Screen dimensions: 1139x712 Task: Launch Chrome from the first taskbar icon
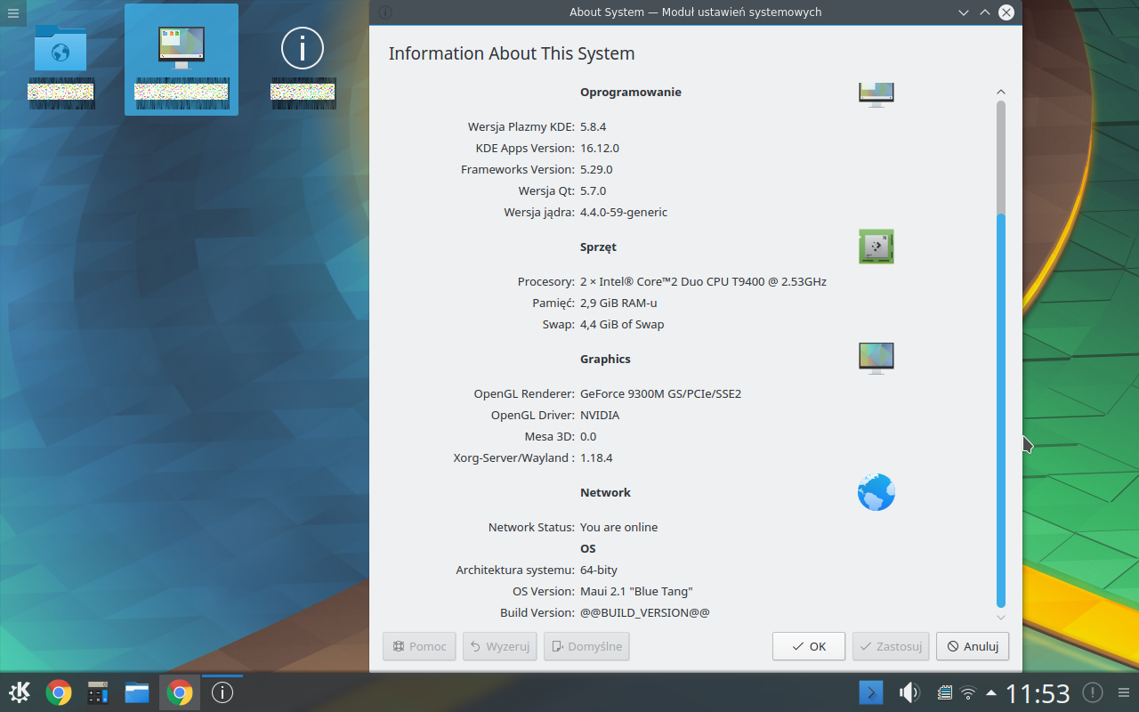point(59,692)
